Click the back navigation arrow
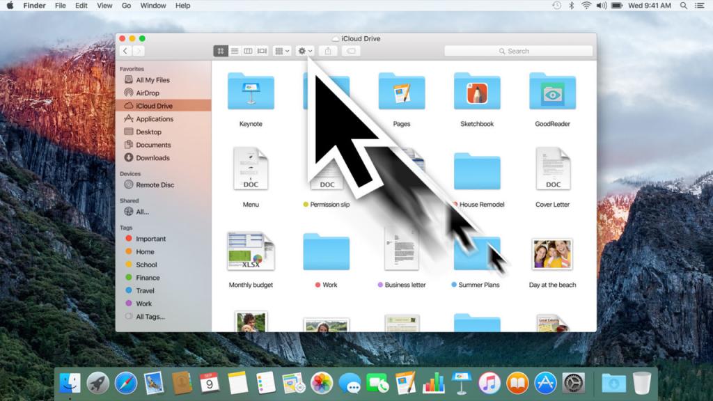Viewport: 713px width, 401px height. coord(125,51)
